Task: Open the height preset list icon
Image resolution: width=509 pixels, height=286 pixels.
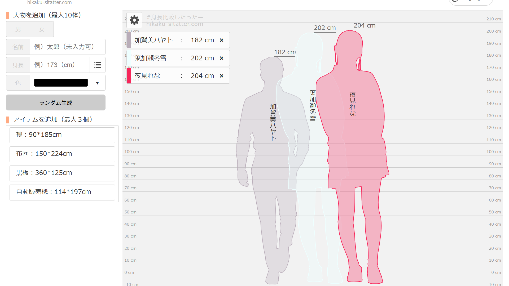Action: 97,65
